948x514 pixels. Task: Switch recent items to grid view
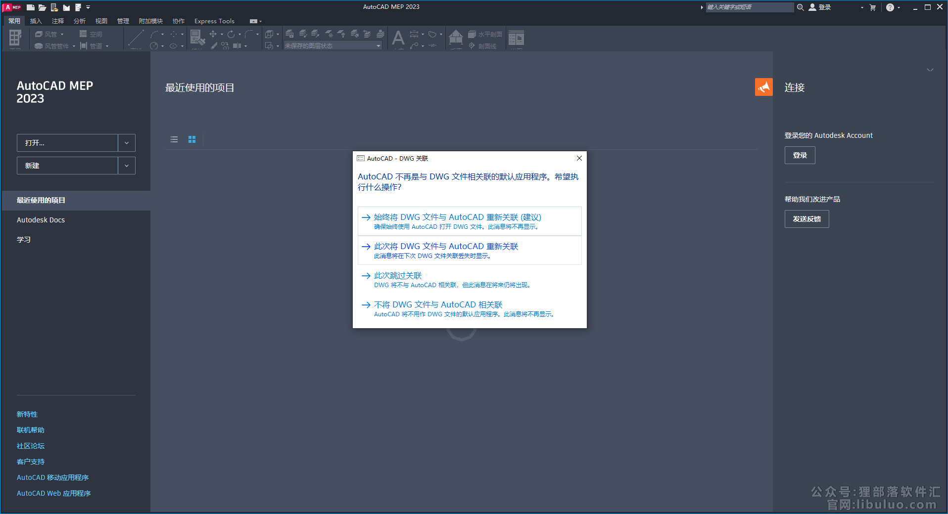(x=192, y=139)
